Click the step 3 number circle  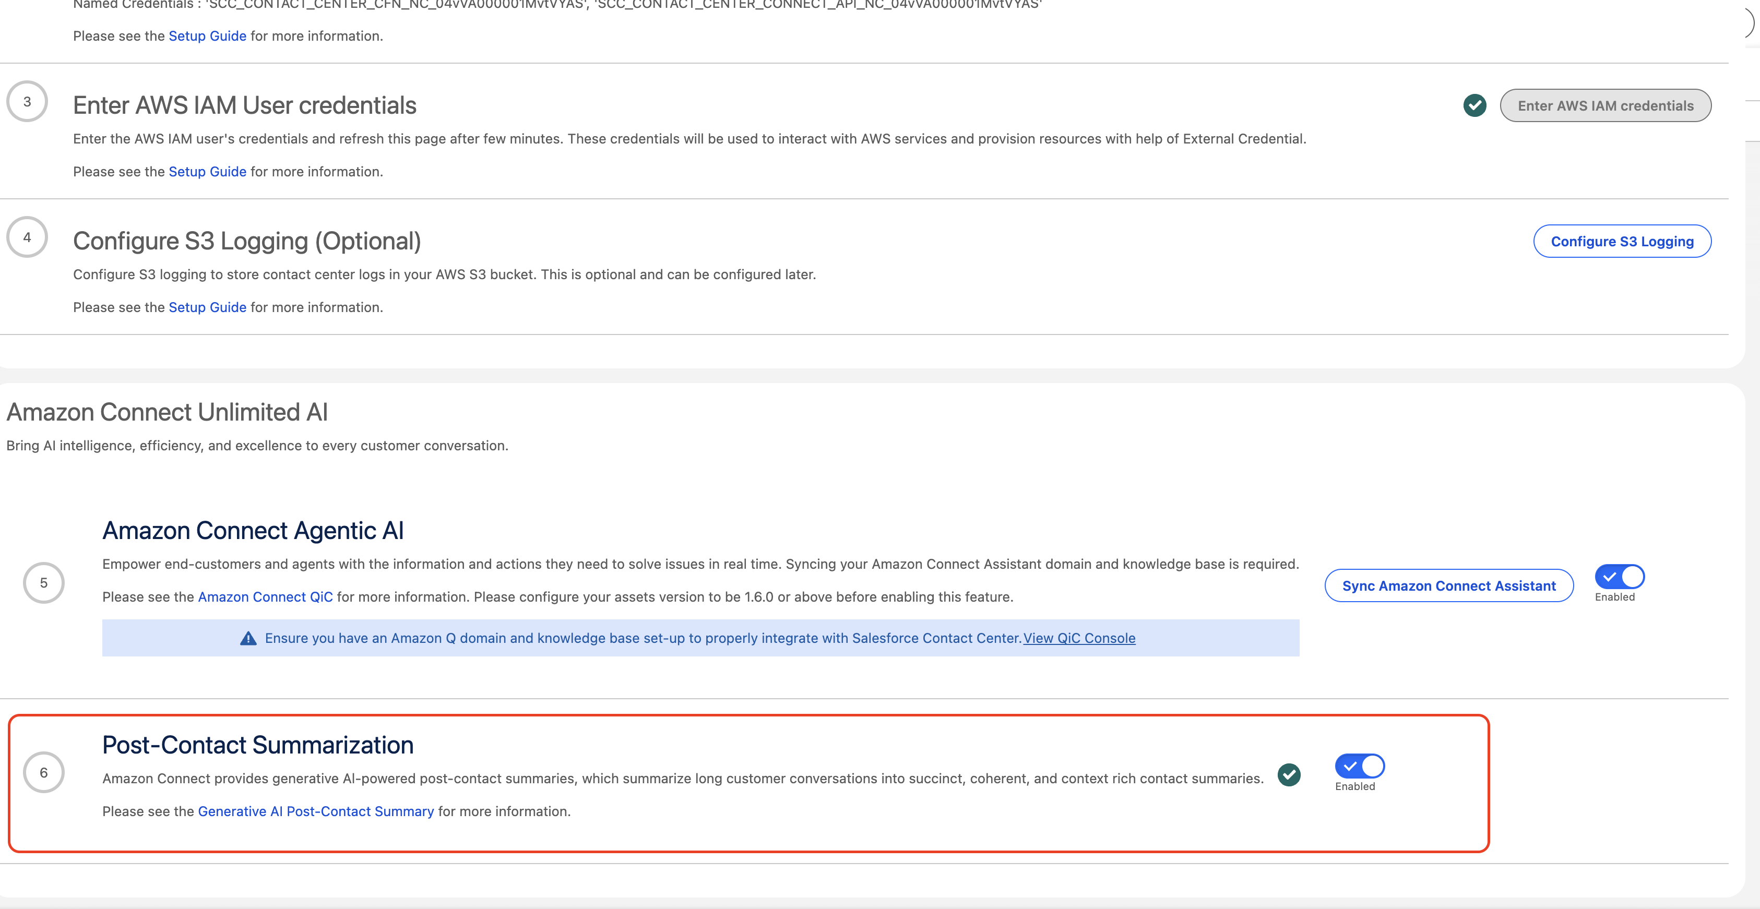click(x=27, y=102)
